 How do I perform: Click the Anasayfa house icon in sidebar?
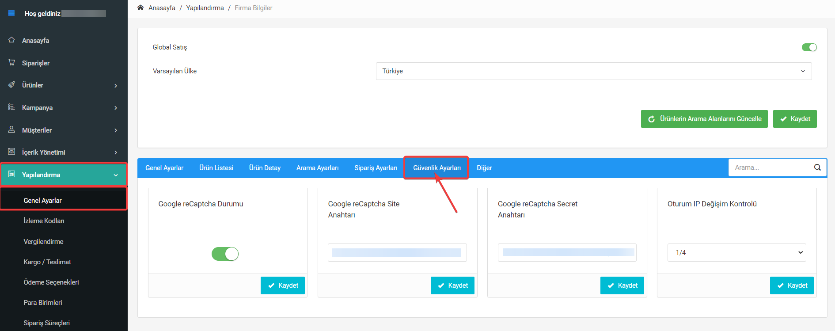11,40
